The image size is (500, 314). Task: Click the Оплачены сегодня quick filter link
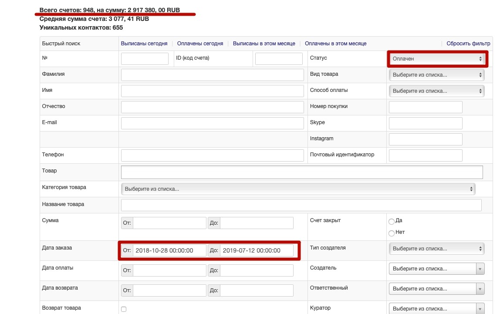[x=200, y=44]
